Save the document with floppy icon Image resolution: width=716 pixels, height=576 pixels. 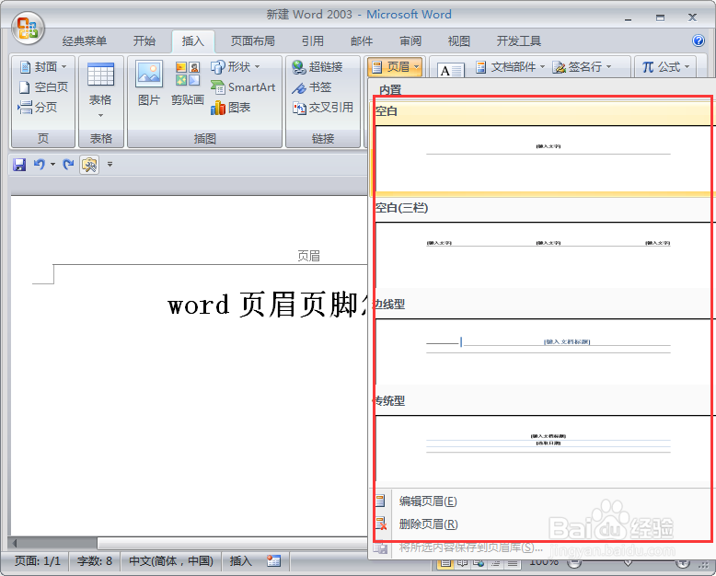(19, 165)
